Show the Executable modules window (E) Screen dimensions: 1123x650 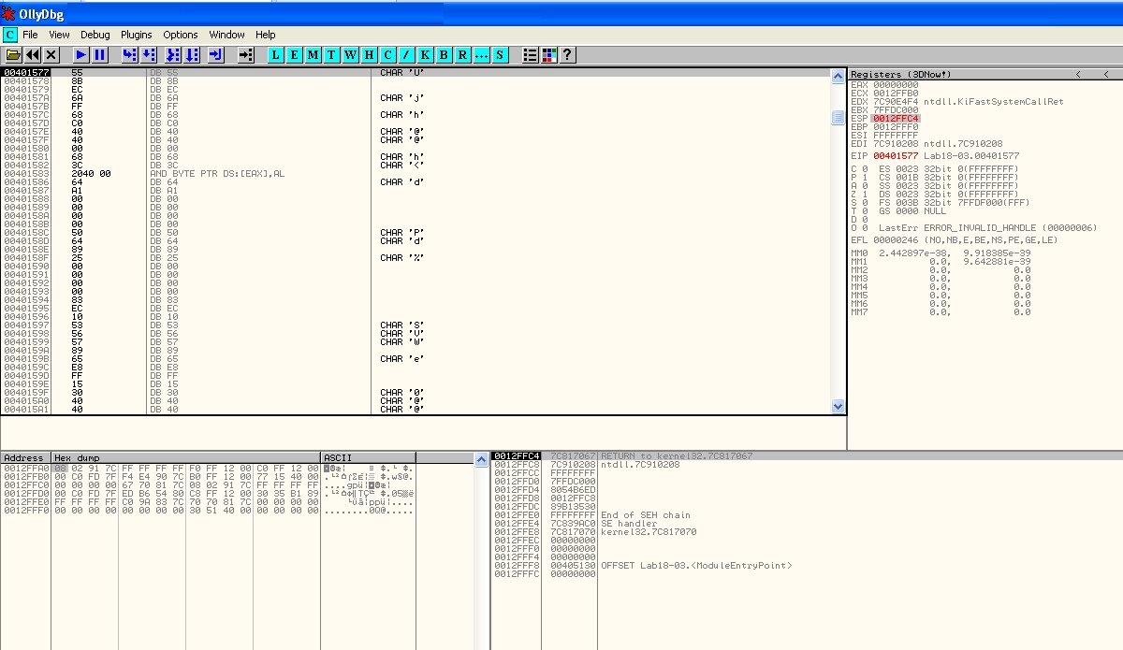tap(294, 55)
